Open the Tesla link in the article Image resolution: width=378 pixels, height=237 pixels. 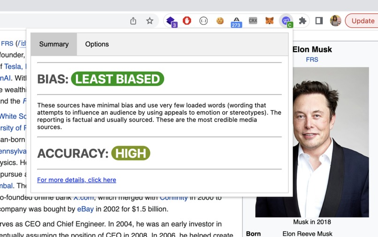(15, 67)
